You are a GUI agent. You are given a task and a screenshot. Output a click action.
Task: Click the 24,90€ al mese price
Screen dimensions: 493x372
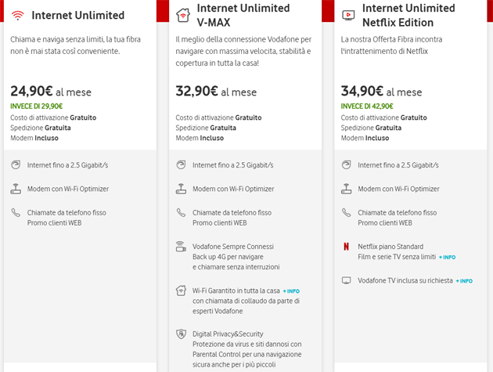tap(51, 92)
